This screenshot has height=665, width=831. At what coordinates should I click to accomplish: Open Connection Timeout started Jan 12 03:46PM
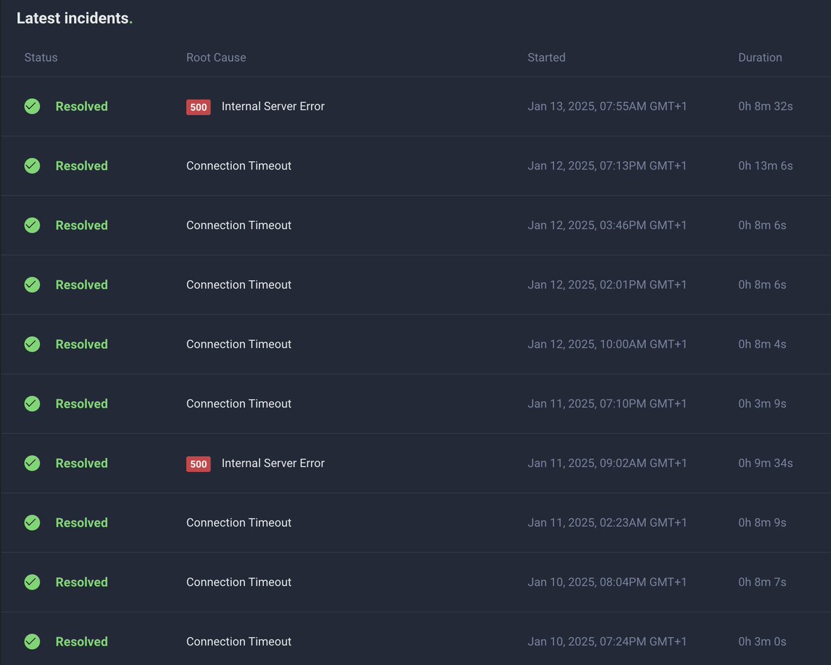click(x=239, y=225)
